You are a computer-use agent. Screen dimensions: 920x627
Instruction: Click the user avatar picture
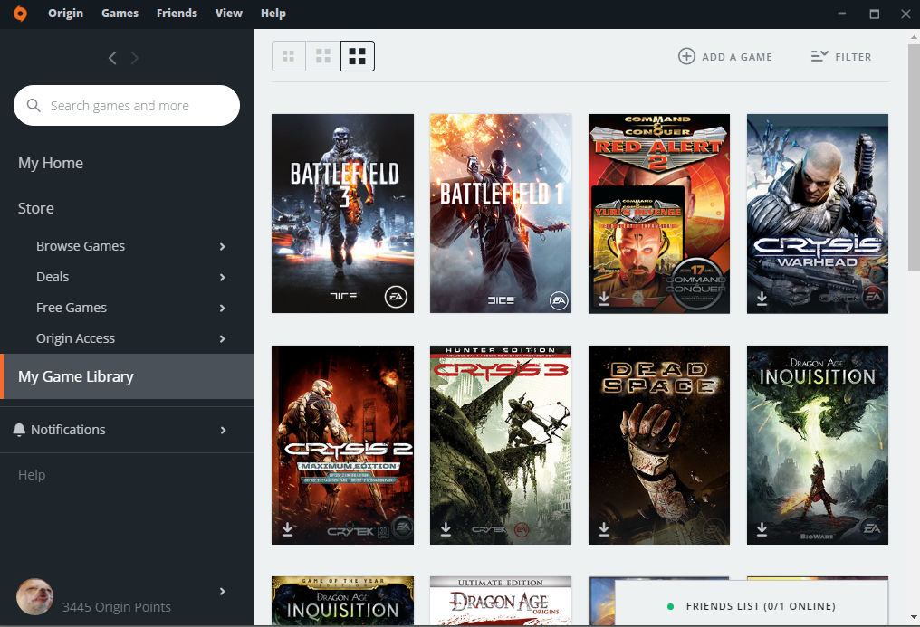coord(34,596)
